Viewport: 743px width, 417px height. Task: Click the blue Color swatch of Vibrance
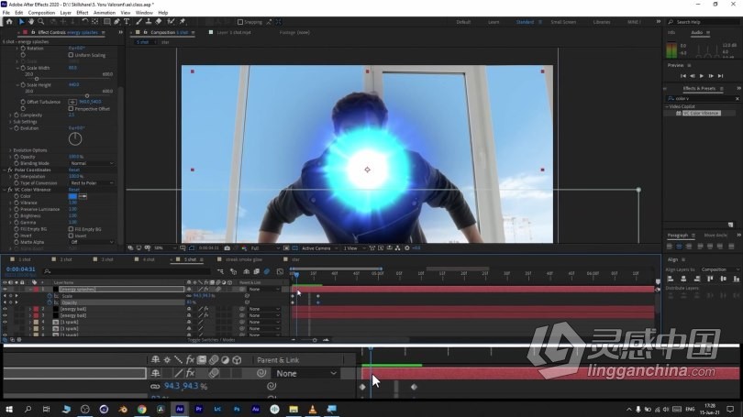(x=72, y=196)
